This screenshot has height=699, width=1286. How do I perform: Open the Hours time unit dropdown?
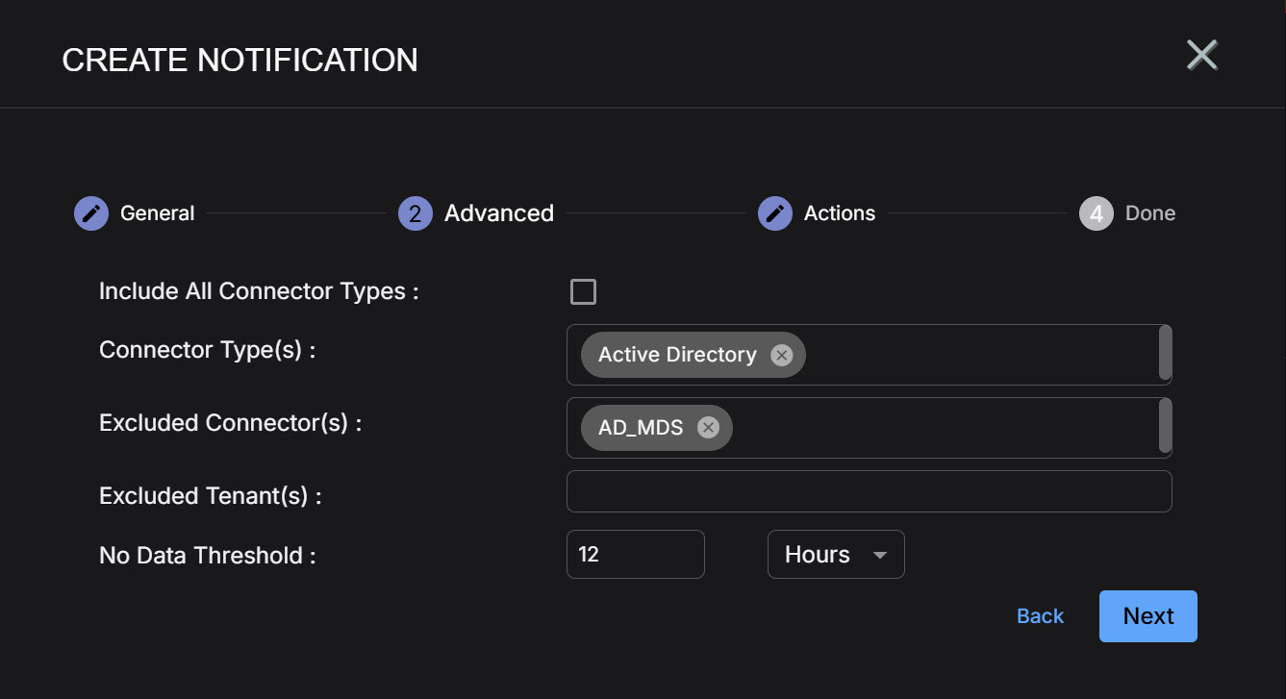click(835, 555)
